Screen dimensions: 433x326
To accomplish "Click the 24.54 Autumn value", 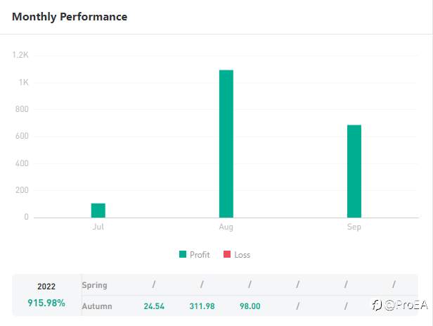I will (x=153, y=306).
